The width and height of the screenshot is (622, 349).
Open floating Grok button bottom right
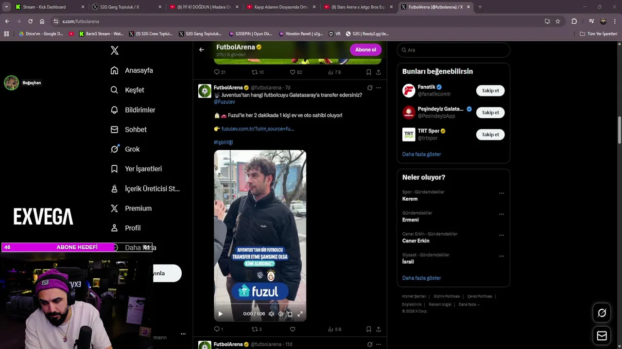[x=602, y=313]
